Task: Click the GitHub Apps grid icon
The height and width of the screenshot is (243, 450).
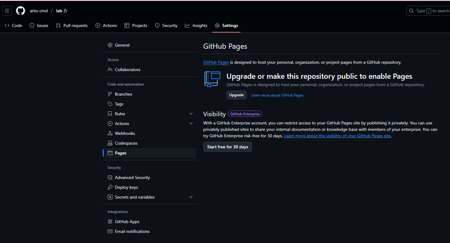Action: [110, 222]
